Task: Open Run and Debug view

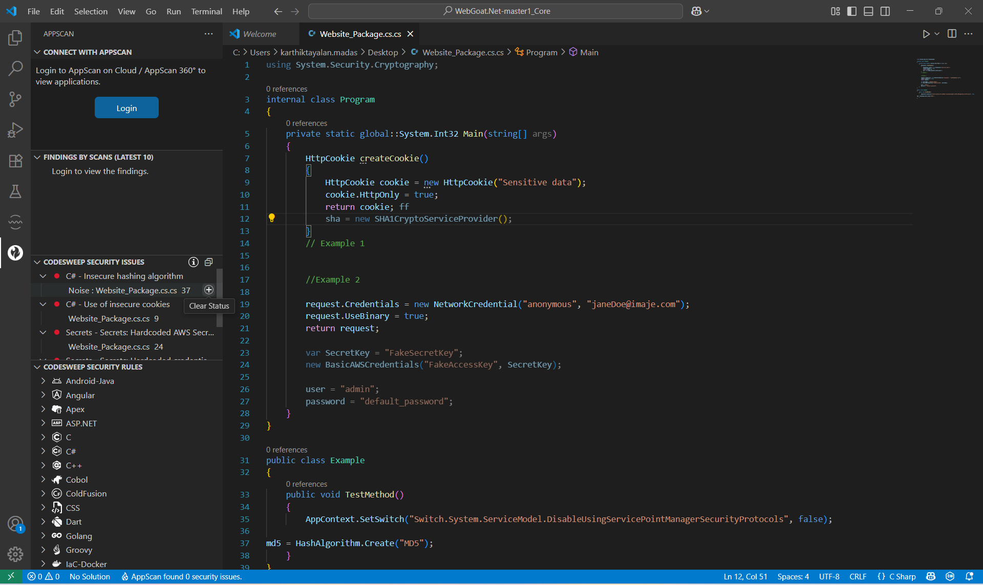Action: coord(15,130)
